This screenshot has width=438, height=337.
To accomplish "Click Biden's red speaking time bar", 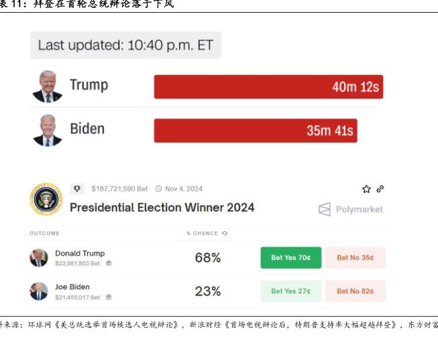I will click(255, 131).
